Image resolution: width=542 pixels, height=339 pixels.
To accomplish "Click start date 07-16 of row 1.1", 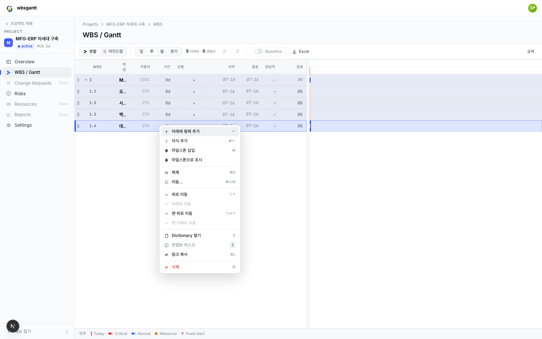I will [229, 92].
